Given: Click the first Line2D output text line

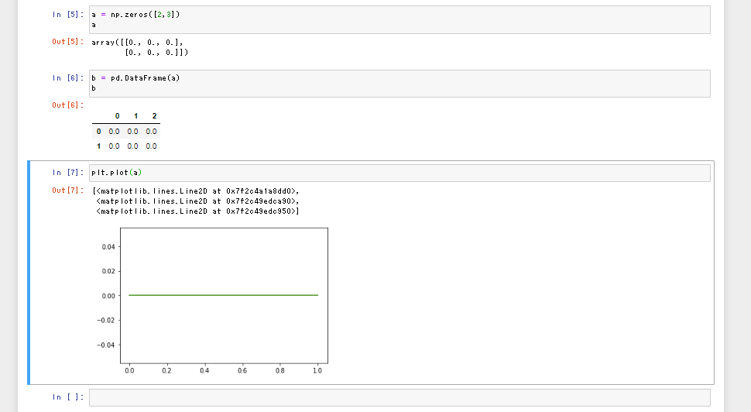Looking at the screenshot, I should click(x=196, y=191).
